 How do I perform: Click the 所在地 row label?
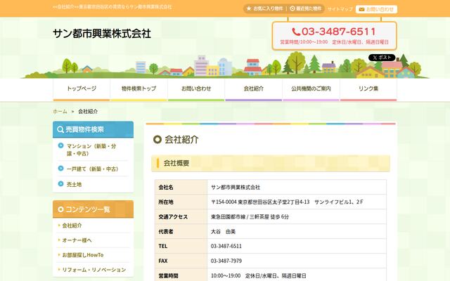[x=166, y=202]
